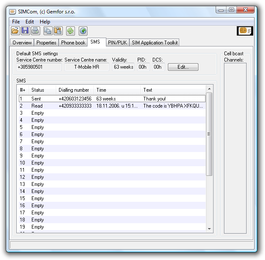
Task: Click the Save floppy disk icon
Action: coord(25,31)
